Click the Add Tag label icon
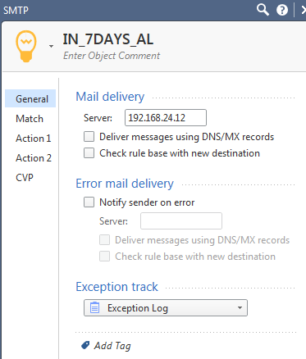 pos(85,345)
